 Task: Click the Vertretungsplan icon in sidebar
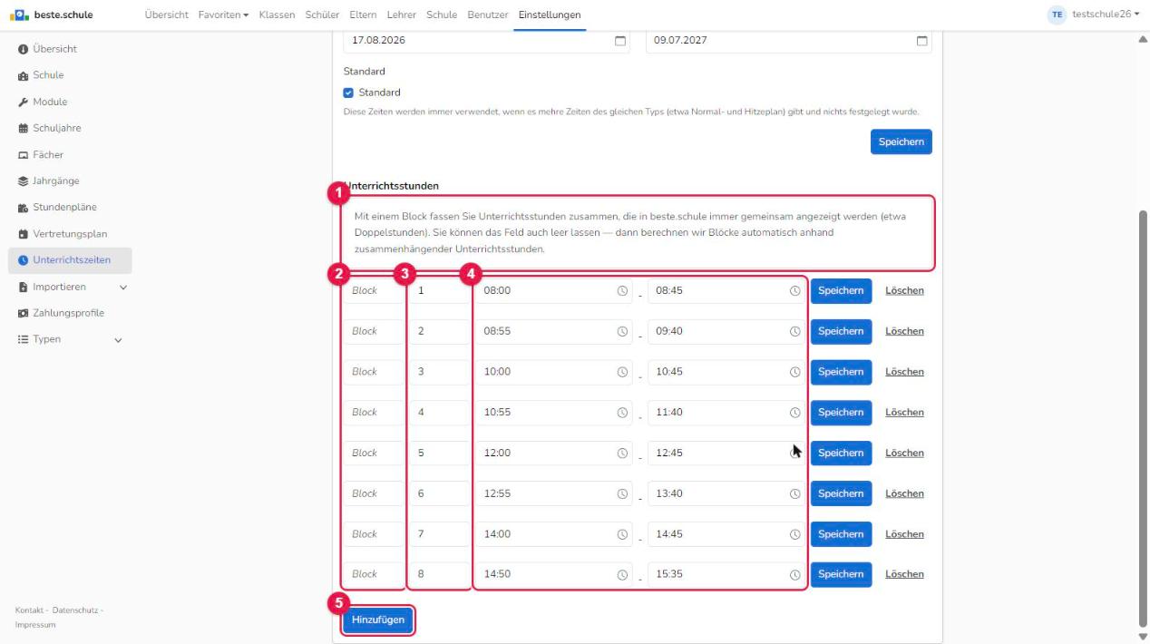coord(23,234)
